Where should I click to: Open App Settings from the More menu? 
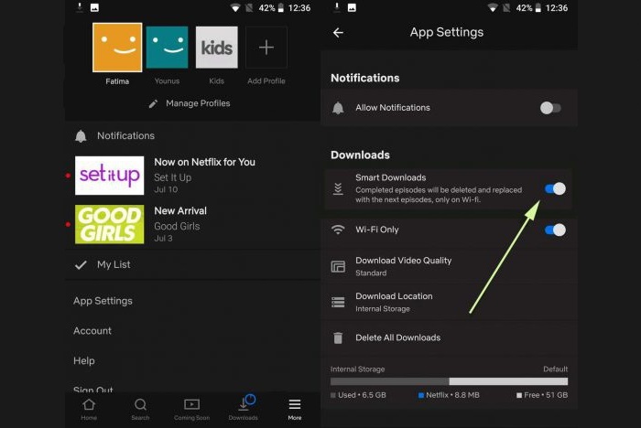click(x=103, y=301)
